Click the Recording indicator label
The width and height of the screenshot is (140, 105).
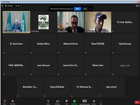pos(10,6)
